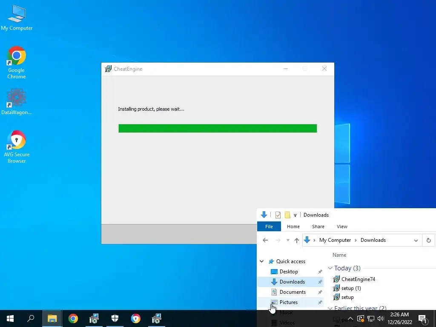
Task: Open the volume control tray icon
Action: click(381, 318)
